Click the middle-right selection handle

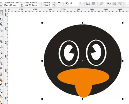[x=123, y=61]
